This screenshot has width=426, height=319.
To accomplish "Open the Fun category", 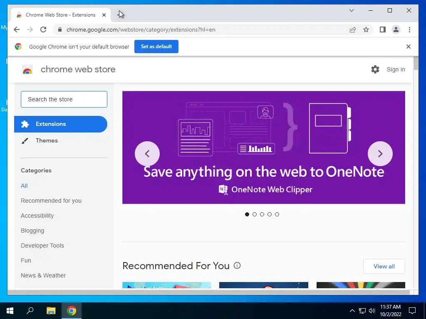I will [x=26, y=260].
